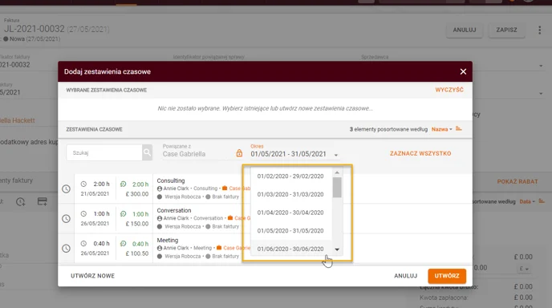The width and height of the screenshot is (552, 308).
Task: Click the £ 150.00 amount
Action: coord(137,224)
